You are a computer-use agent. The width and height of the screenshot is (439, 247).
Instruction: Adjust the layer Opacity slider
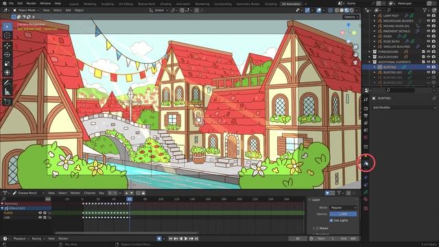click(343, 214)
